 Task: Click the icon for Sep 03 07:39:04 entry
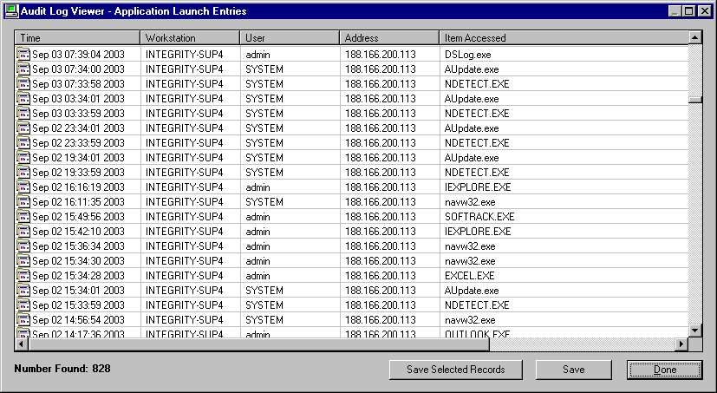click(23, 54)
